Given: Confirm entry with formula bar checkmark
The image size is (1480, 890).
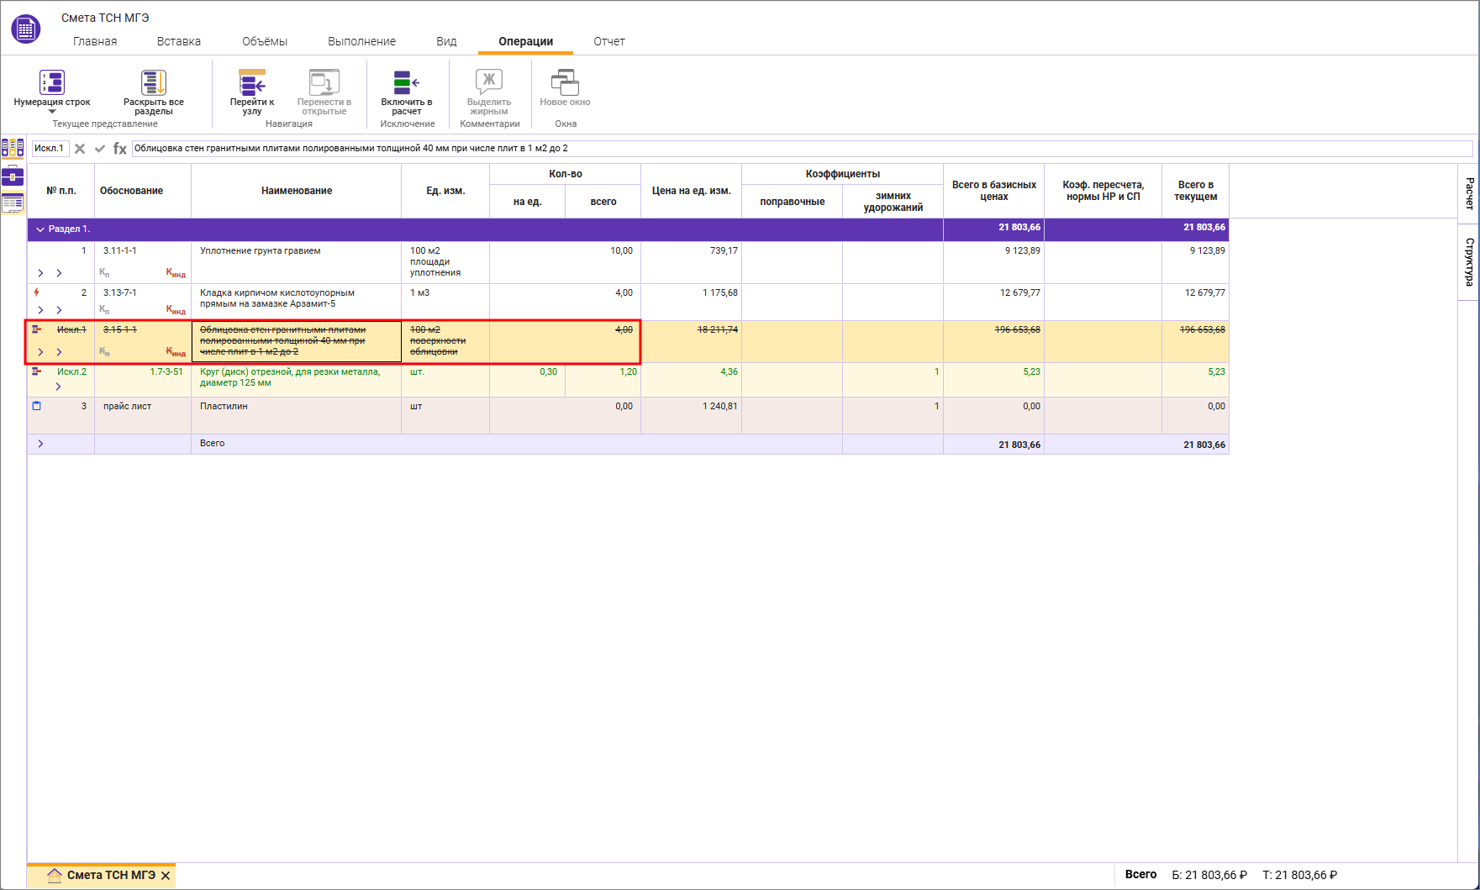Looking at the screenshot, I should (x=100, y=149).
